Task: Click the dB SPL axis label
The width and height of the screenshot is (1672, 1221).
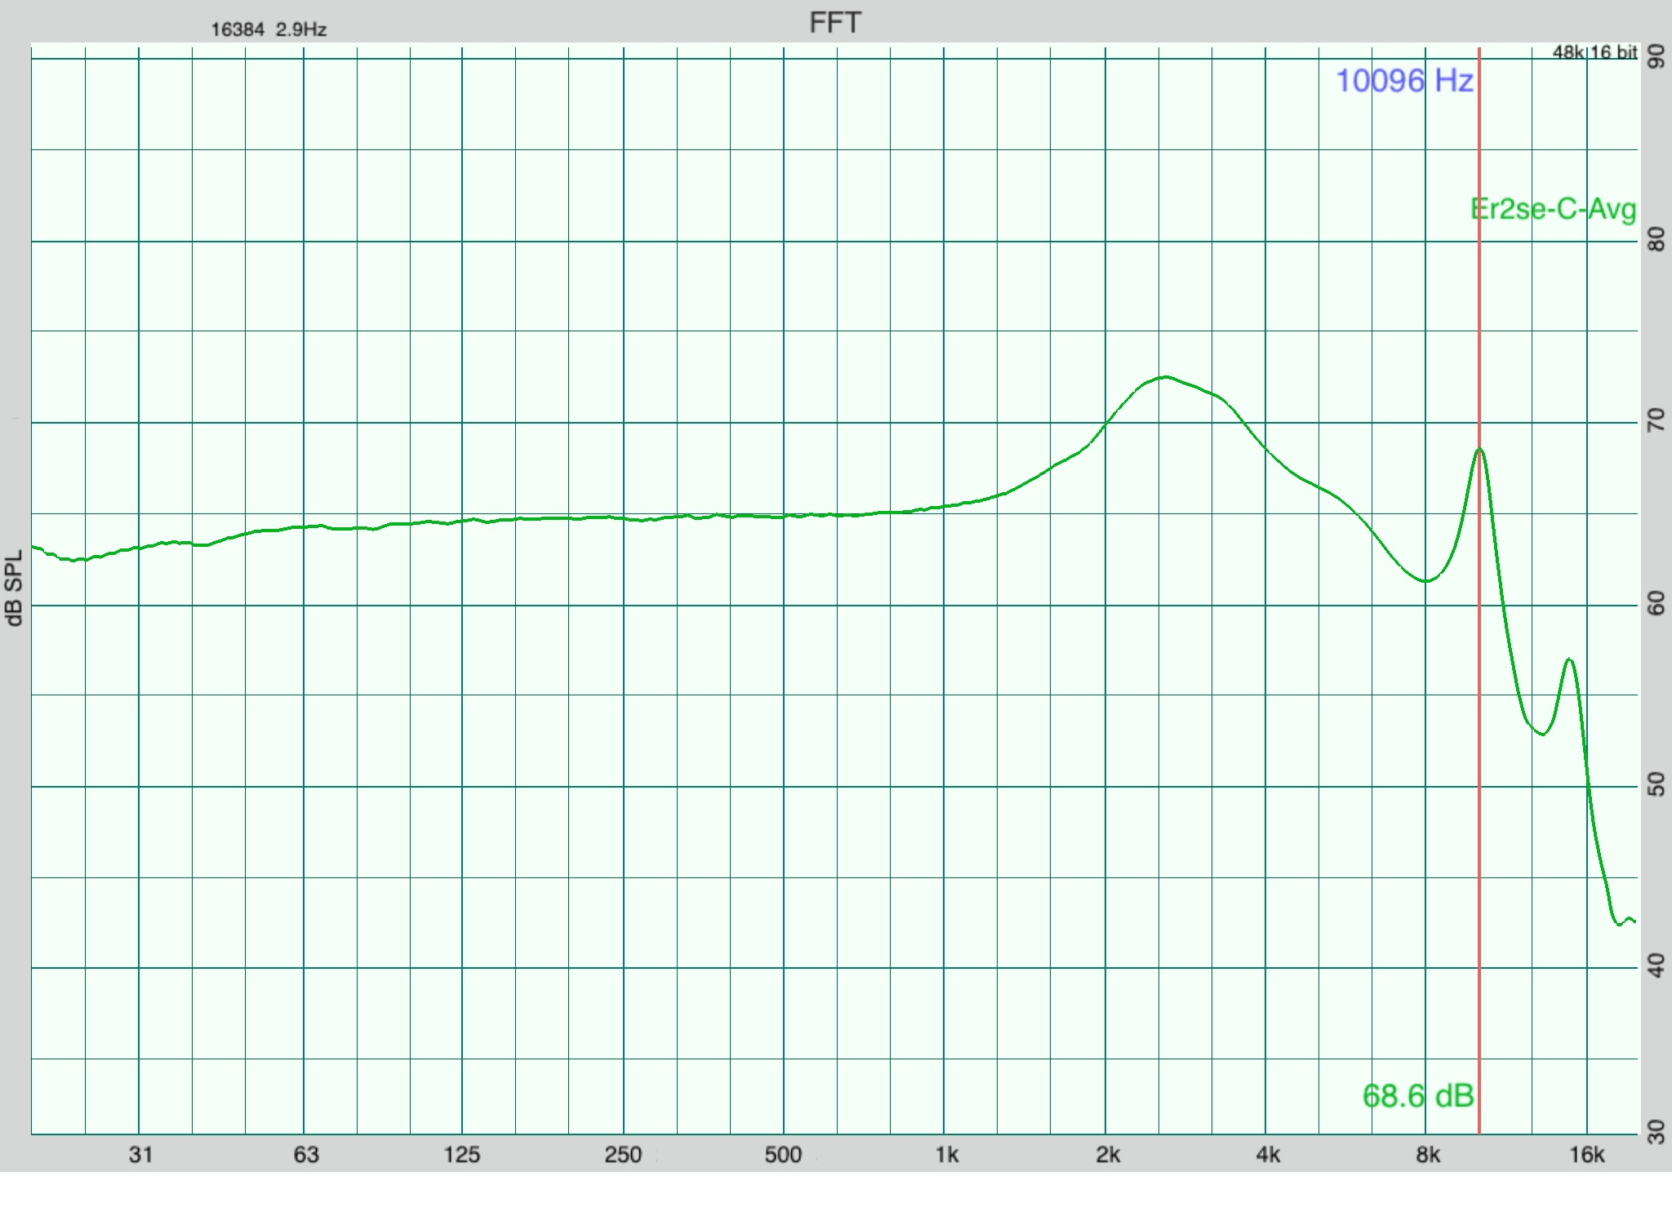Action: (15, 588)
